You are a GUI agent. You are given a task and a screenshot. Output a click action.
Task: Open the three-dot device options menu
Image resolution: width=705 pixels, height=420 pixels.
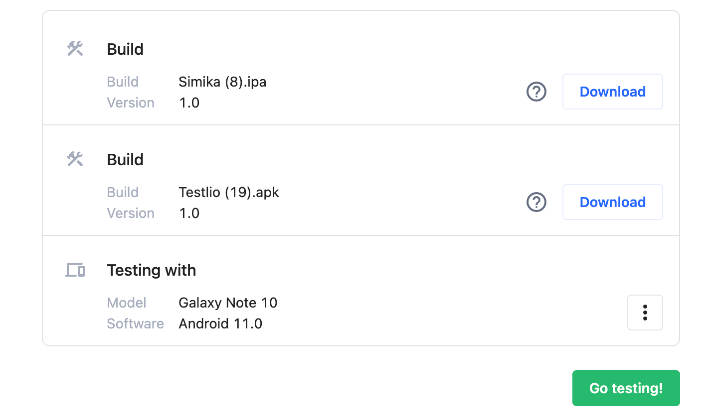[x=645, y=313]
